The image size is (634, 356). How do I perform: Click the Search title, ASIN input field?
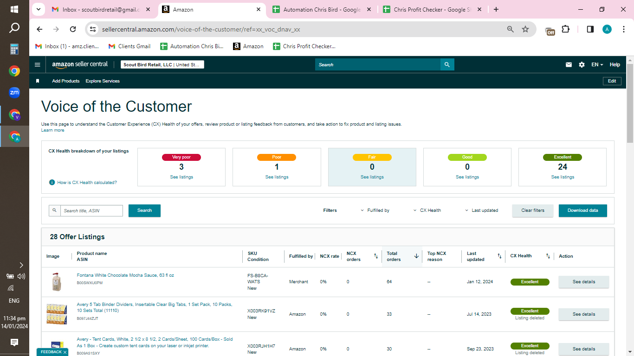[91, 211]
